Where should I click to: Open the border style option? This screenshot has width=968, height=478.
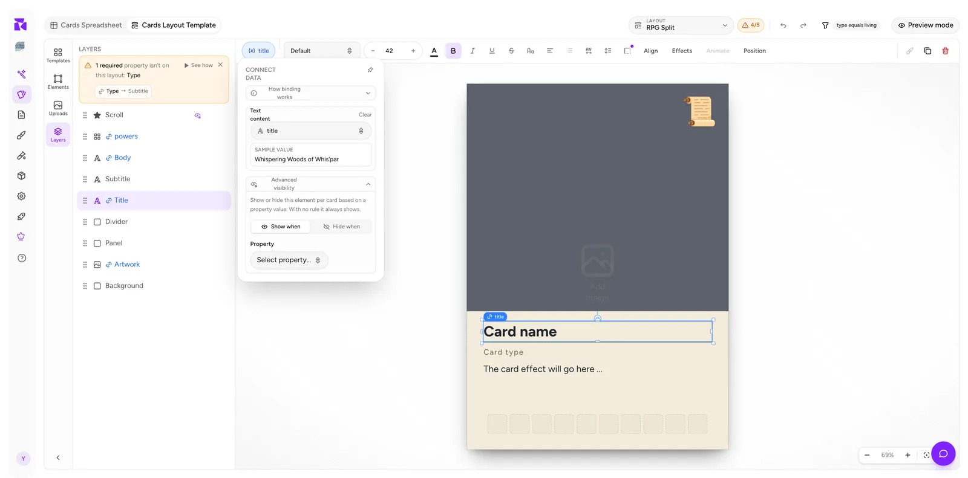point(628,51)
